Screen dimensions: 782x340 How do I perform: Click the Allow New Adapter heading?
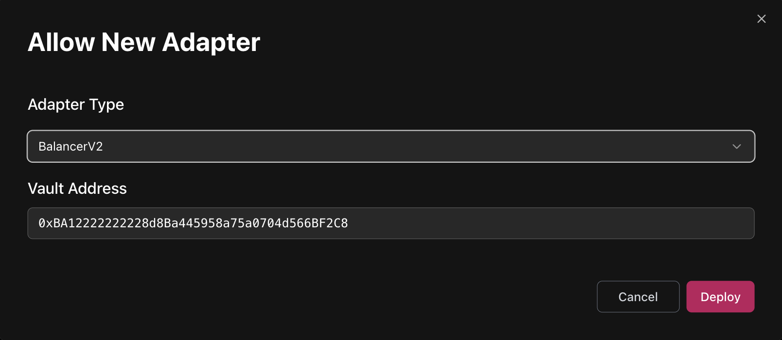click(144, 42)
